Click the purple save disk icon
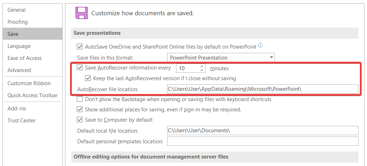This screenshot has height=166, width=367. (81, 13)
